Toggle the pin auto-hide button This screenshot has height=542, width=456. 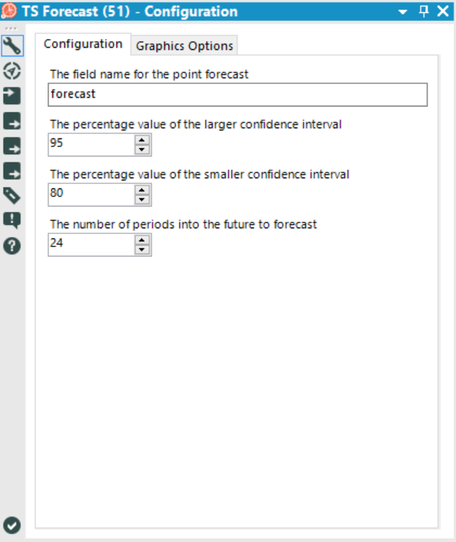coord(424,11)
